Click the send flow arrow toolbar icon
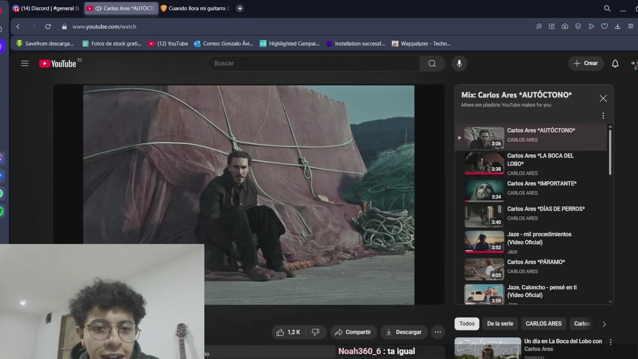Screen dimensions: 638x359 coord(591,26)
